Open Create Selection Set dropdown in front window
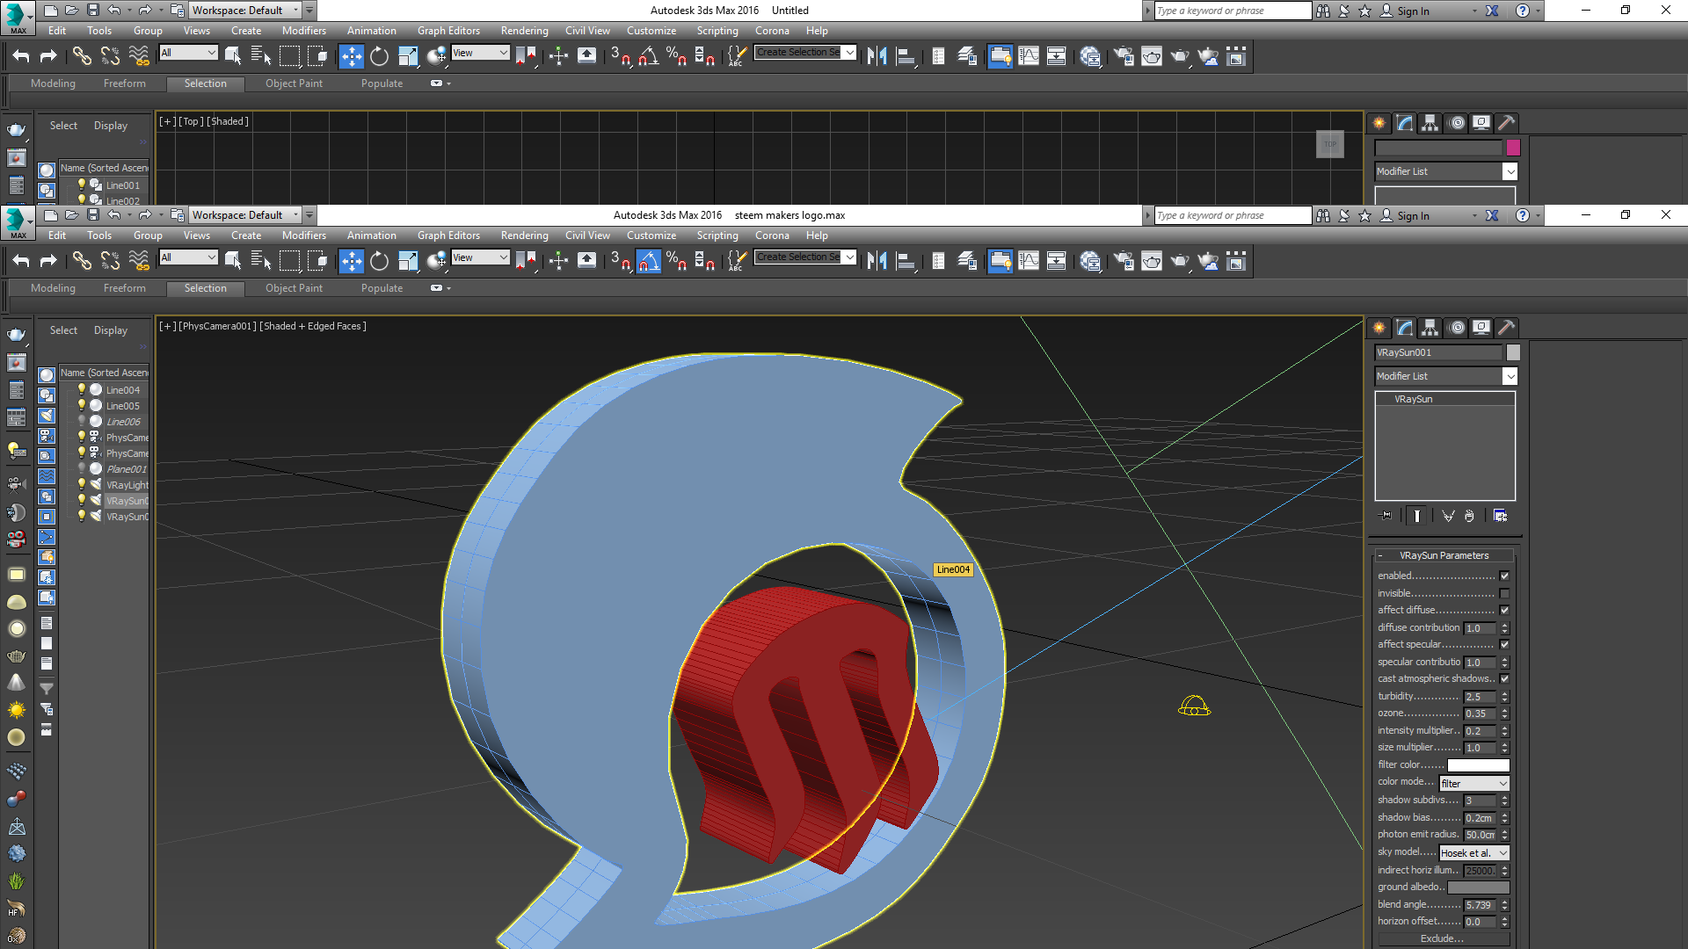The height and width of the screenshot is (949, 1688). click(x=805, y=257)
